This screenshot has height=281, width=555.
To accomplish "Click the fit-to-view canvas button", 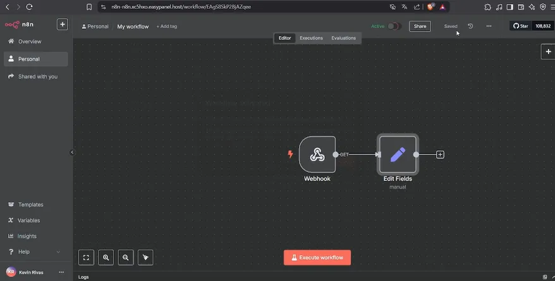I will pos(87,257).
